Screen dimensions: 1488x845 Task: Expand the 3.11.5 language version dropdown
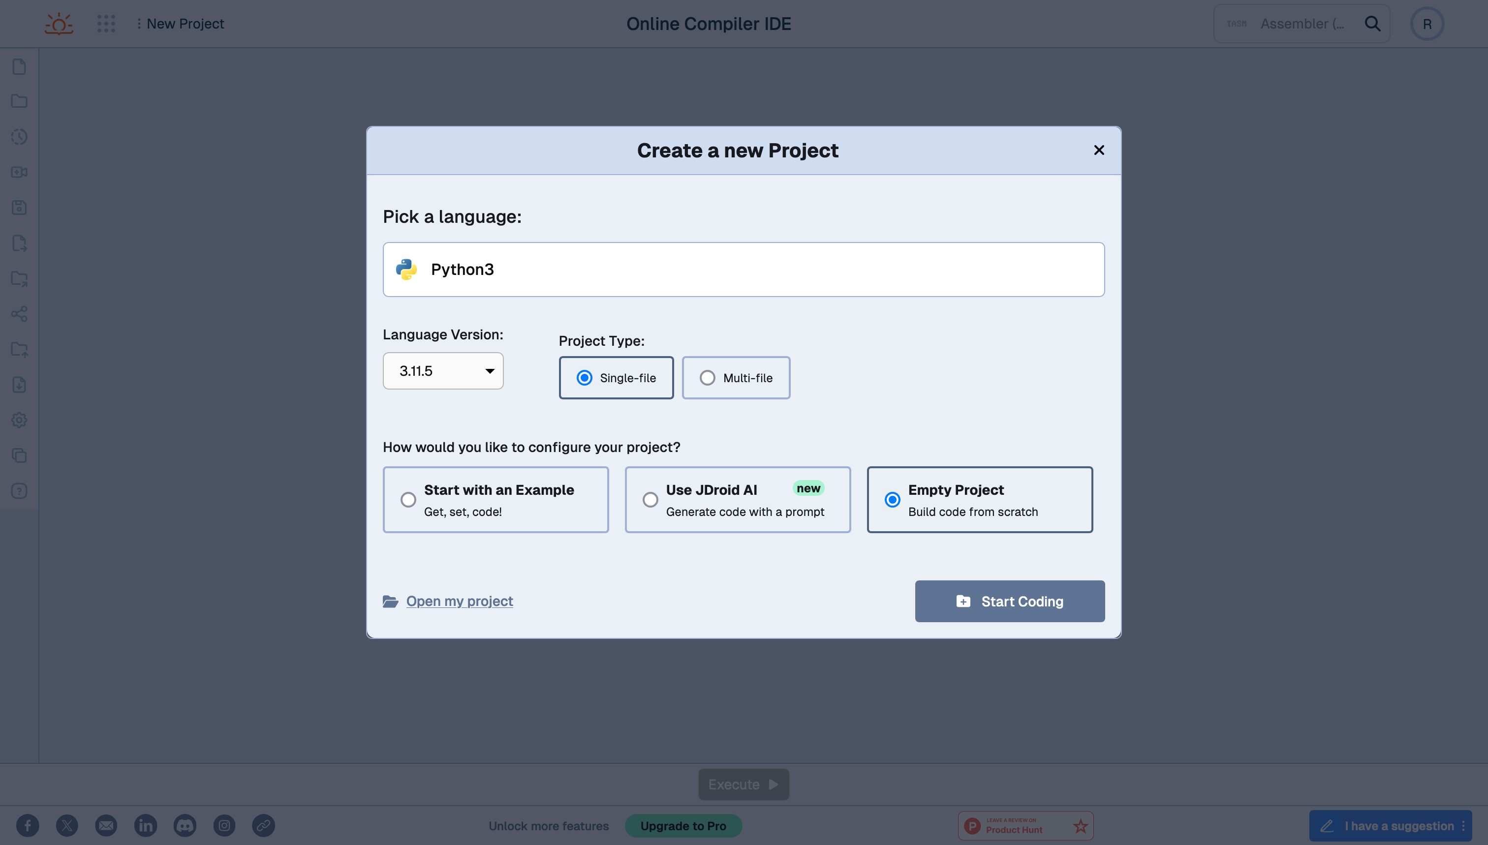[x=443, y=371]
